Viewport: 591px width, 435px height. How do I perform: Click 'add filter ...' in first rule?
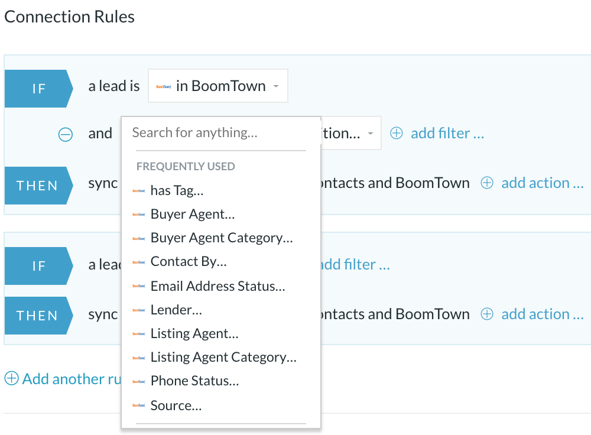(447, 134)
